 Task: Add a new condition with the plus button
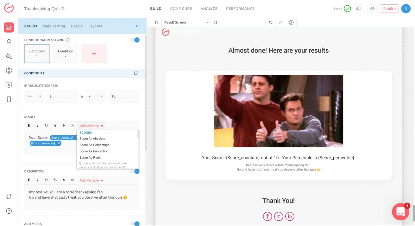94,54
